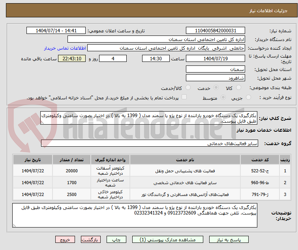Click the deadline date field 1404/07/19

(x=216, y=58)
